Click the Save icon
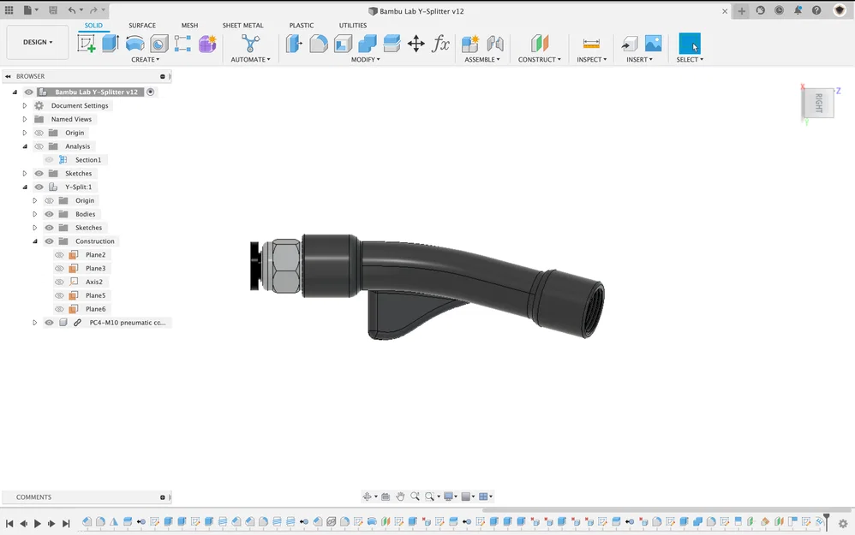Image resolution: width=855 pixels, height=535 pixels. [x=53, y=10]
